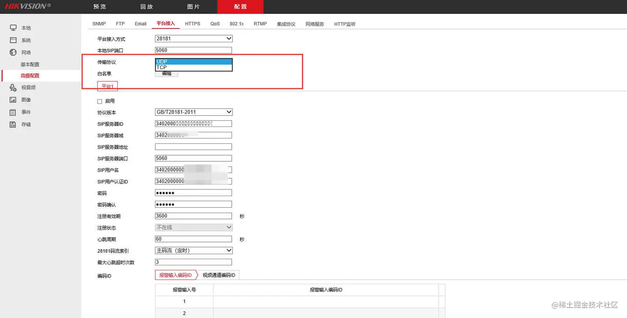The height and width of the screenshot is (318, 627).
Task: Switch to the FTP tab
Action: pyautogui.click(x=120, y=24)
